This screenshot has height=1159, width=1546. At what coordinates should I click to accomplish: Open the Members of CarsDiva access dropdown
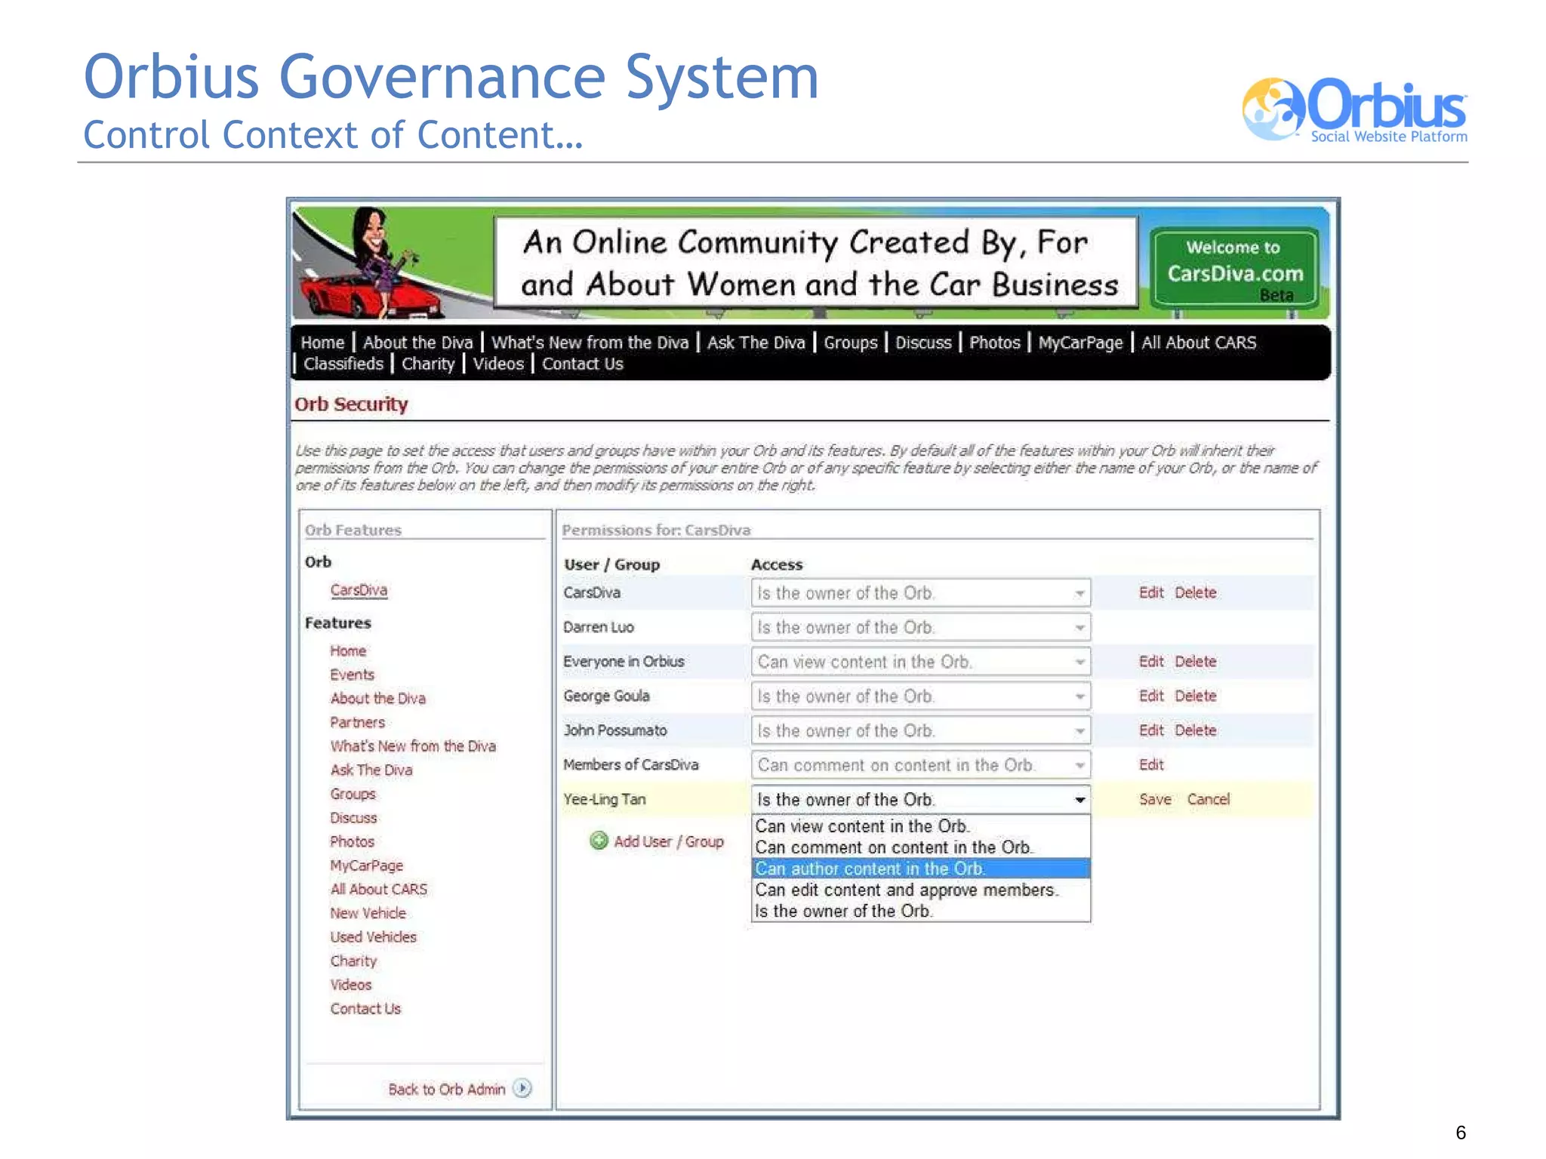pyautogui.click(x=1079, y=765)
